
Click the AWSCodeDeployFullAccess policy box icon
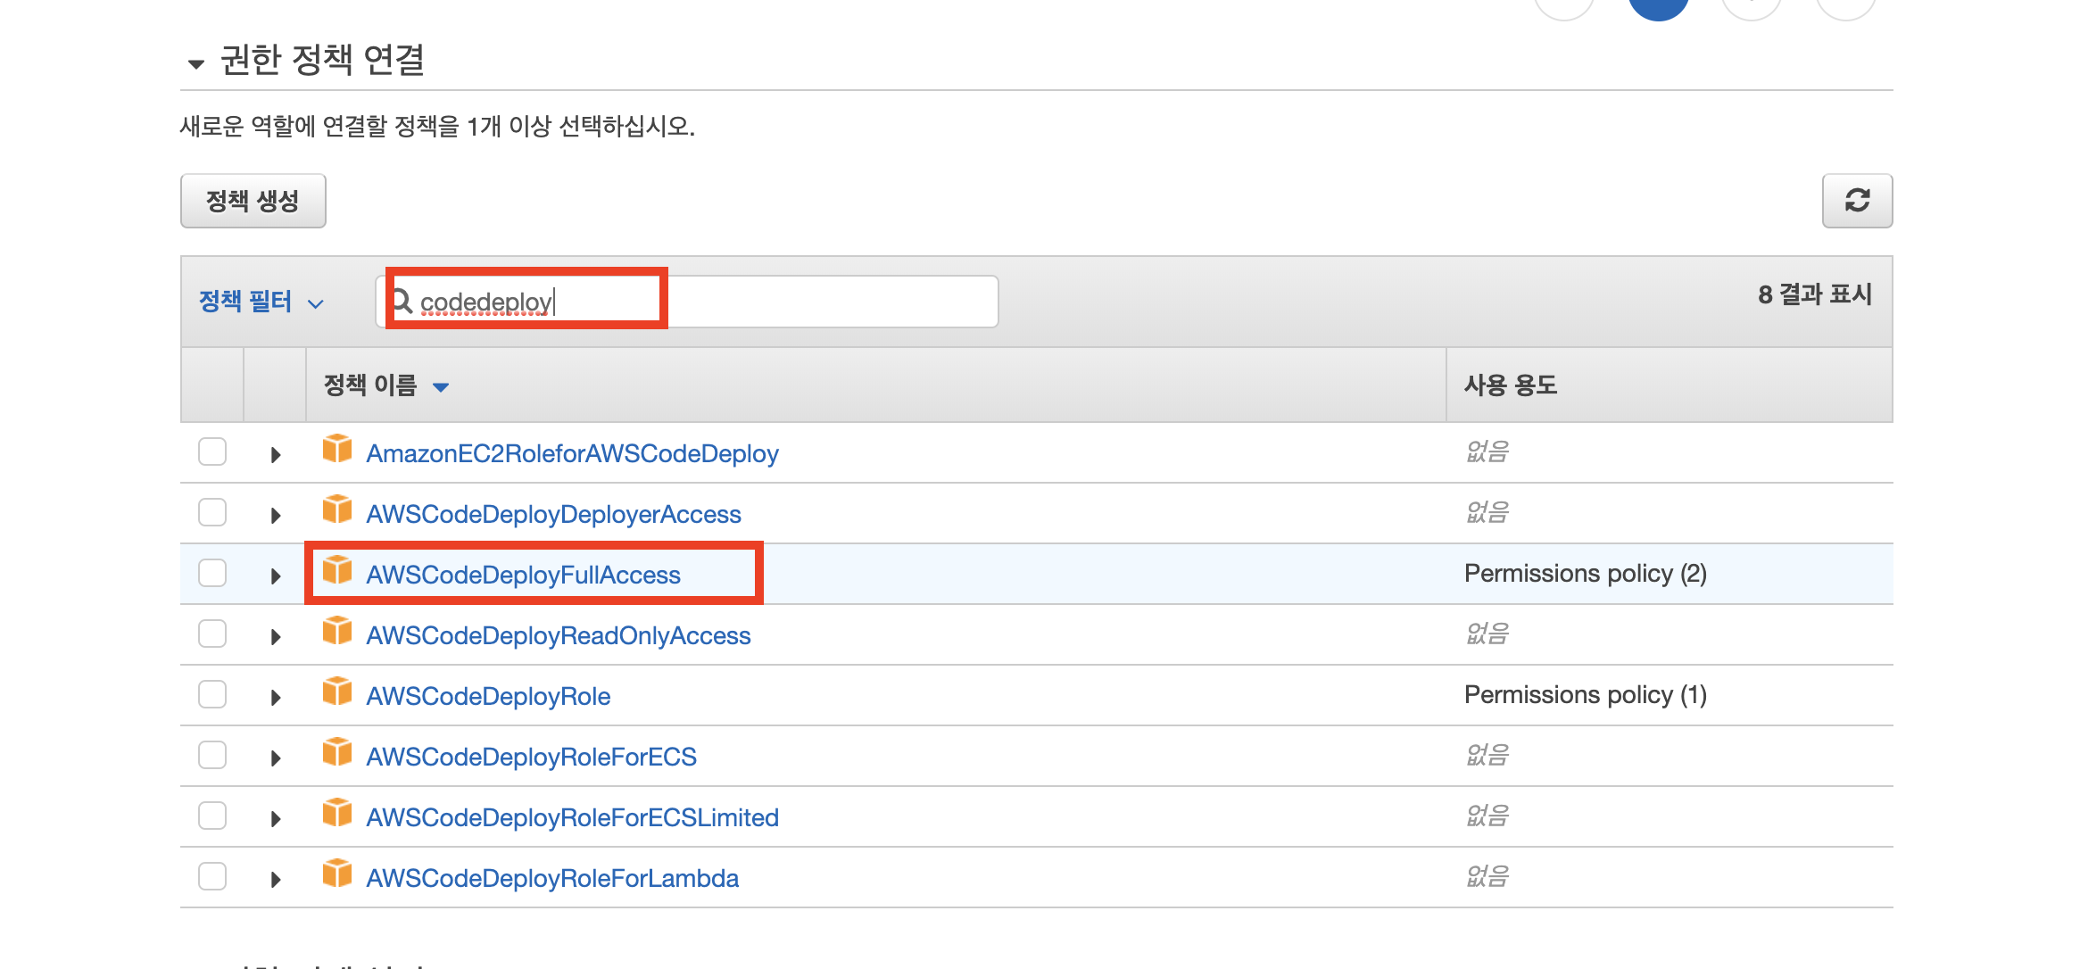(337, 570)
